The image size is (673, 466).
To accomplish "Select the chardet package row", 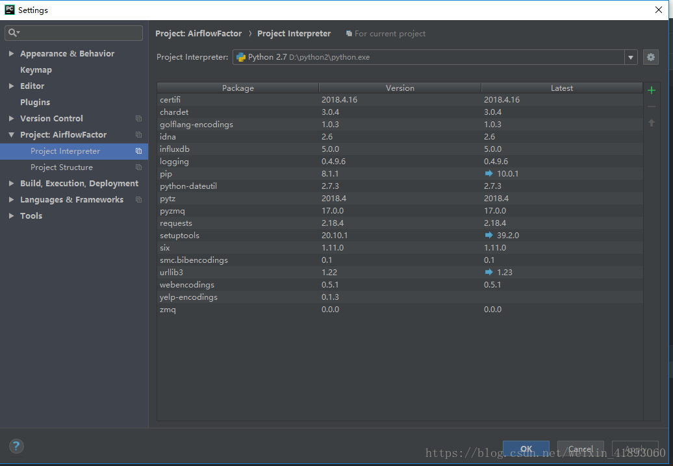I will click(400, 112).
